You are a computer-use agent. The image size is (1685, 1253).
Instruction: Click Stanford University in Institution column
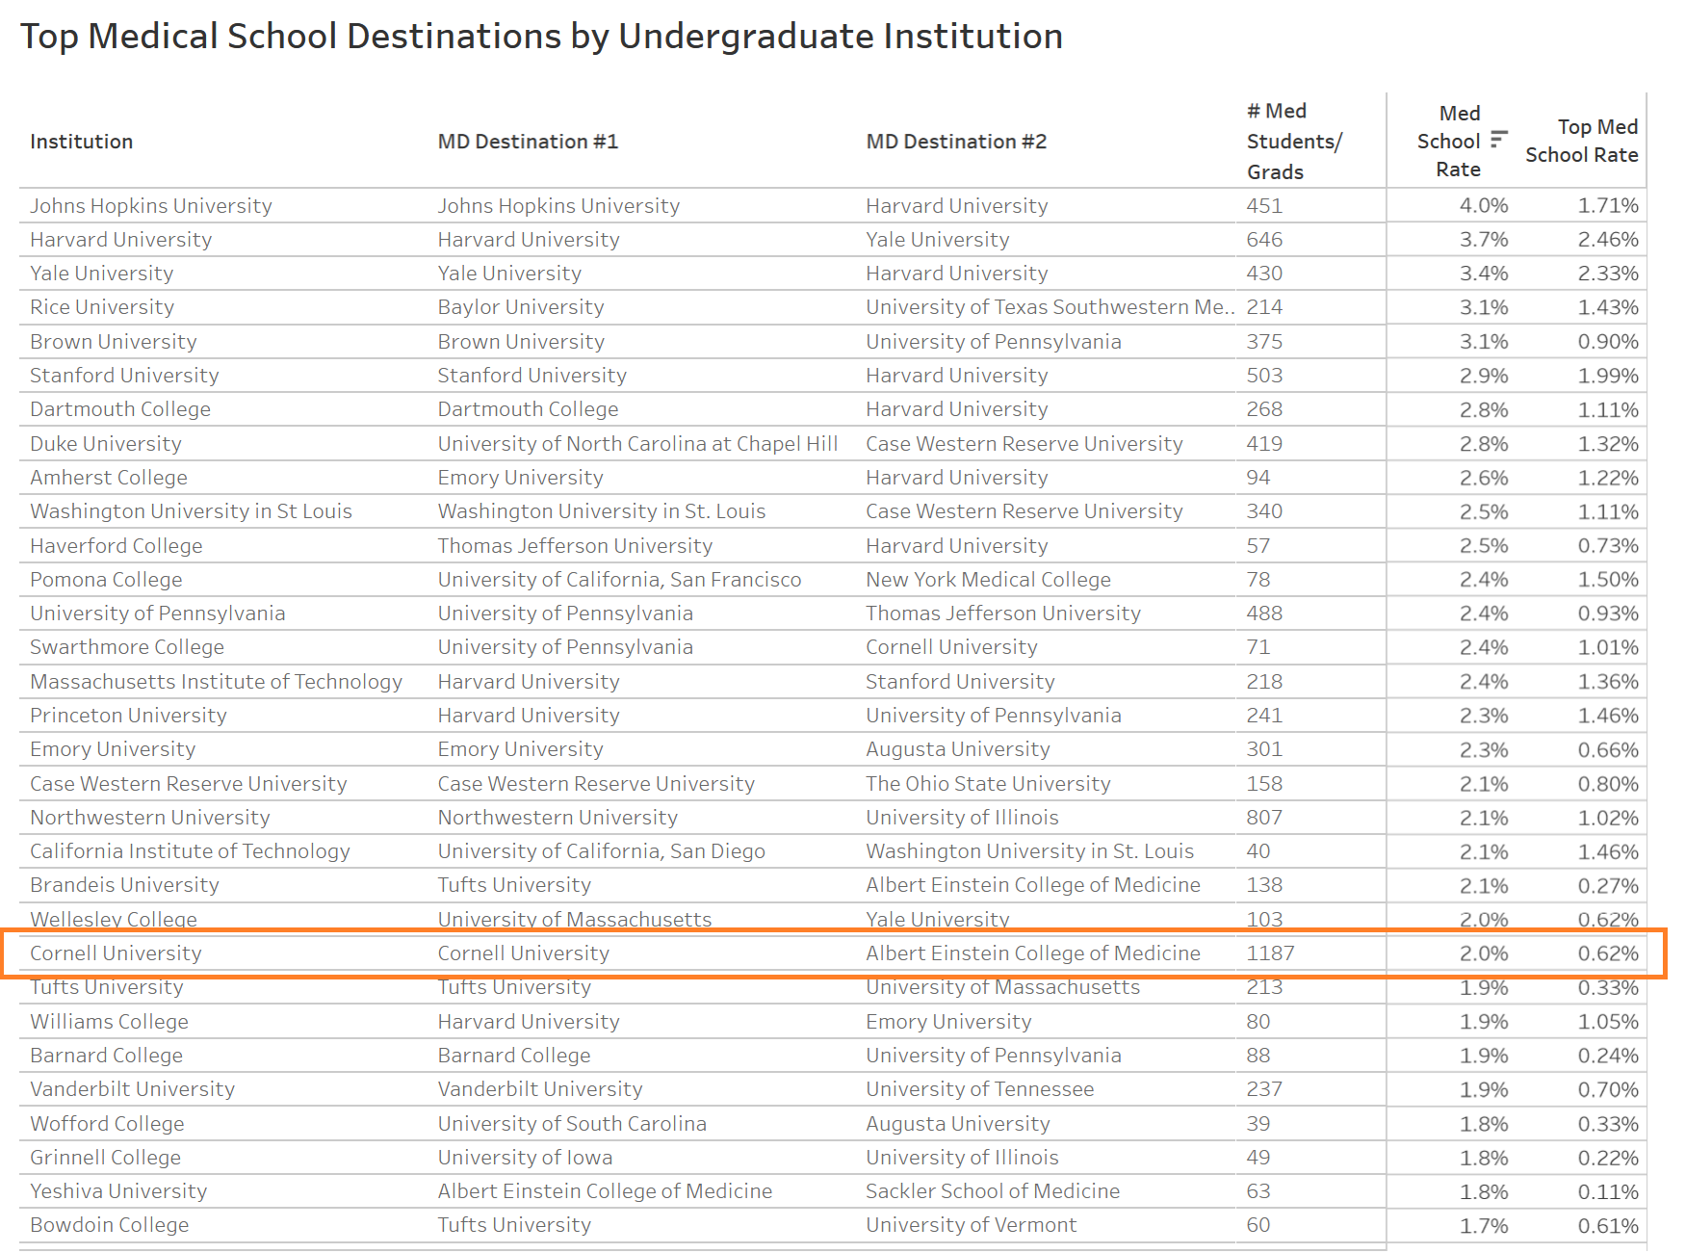click(124, 376)
